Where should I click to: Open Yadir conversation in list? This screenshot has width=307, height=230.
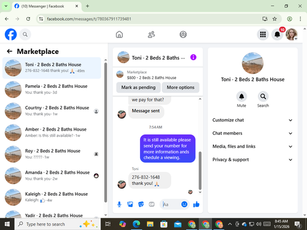(52, 214)
